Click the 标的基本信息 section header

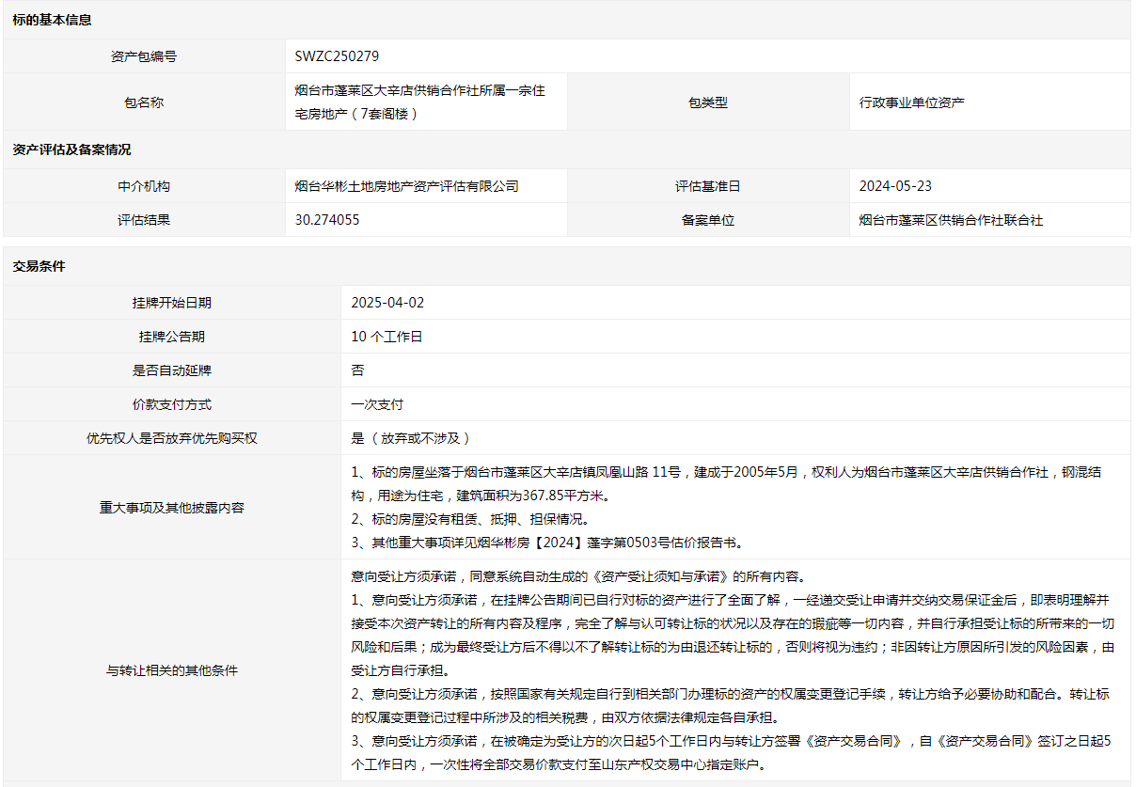point(52,20)
